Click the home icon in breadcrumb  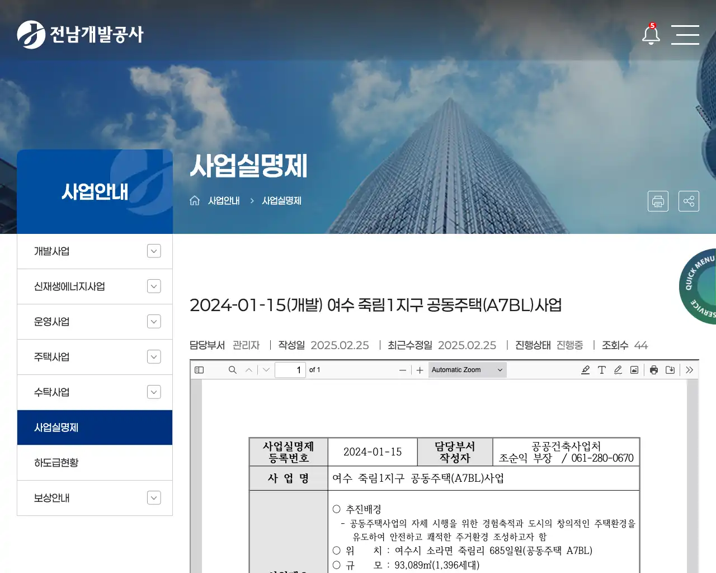(195, 200)
